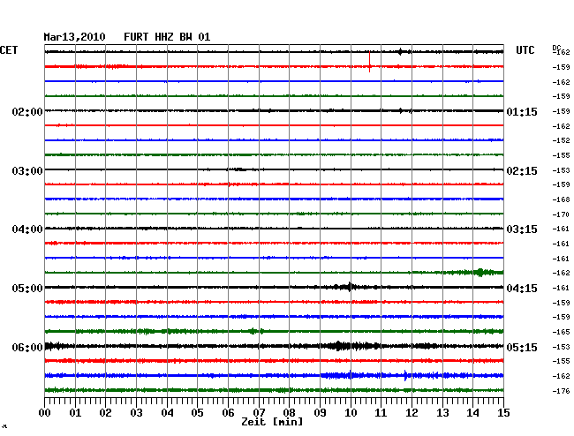The height and width of the screenshot is (436, 574).
Task: Click the black event burst on the 05:00 trace
Action: [x=349, y=287]
